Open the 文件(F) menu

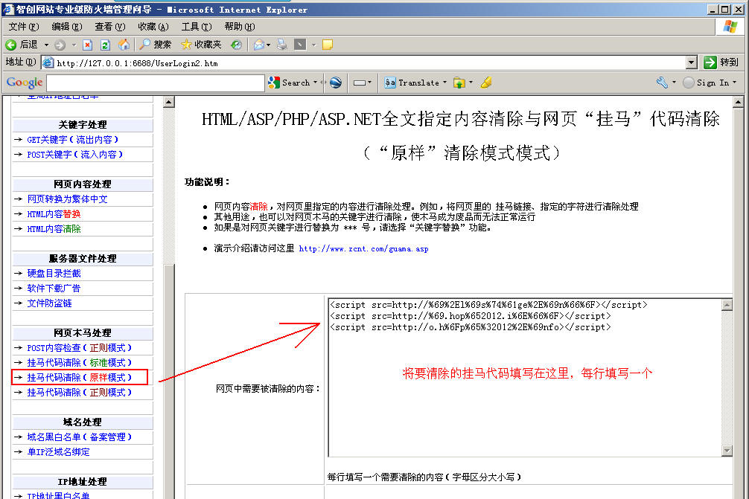pos(24,27)
